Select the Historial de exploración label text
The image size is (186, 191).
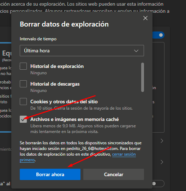(x=57, y=66)
